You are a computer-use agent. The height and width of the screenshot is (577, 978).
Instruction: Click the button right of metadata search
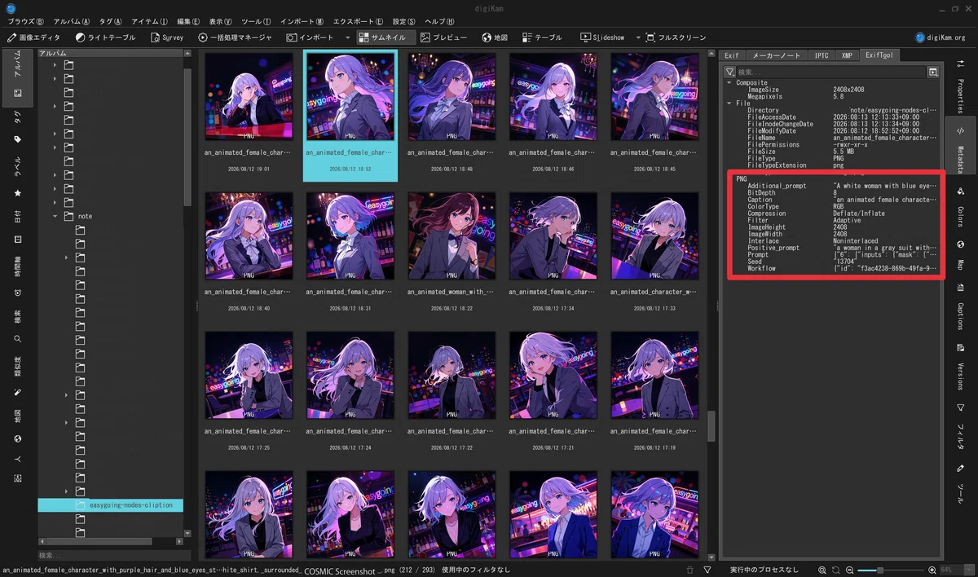[932, 72]
